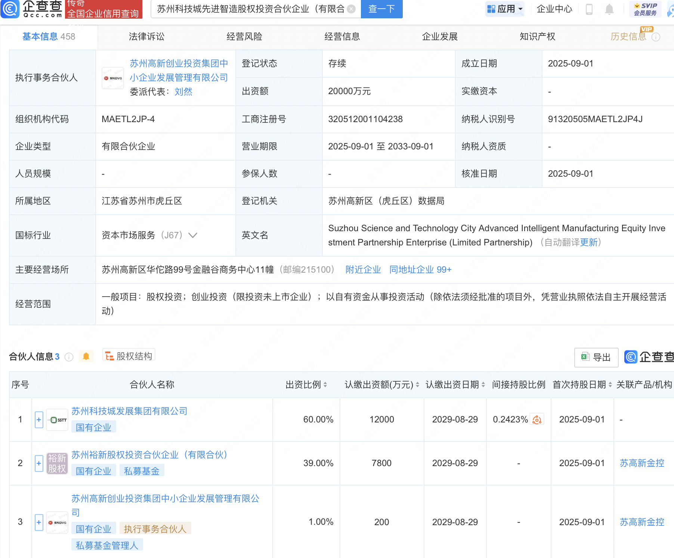The image size is (674, 558).
Task: Select the 基本信息 tab
Action: [x=49, y=37]
